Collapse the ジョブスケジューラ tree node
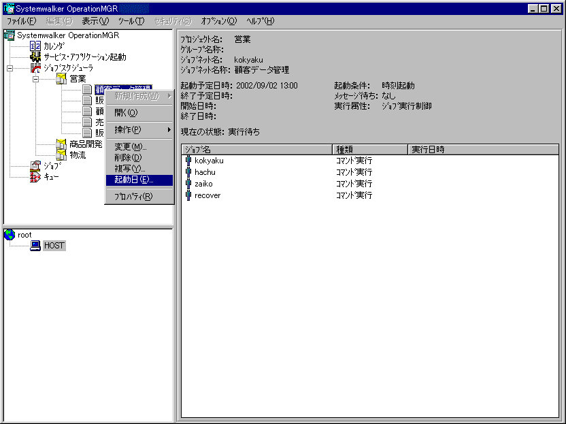566x424 pixels. (x=10, y=68)
